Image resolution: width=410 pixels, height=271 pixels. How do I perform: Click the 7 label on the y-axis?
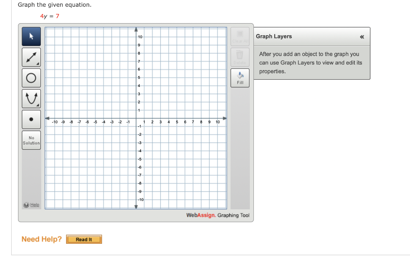click(x=139, y=61)
